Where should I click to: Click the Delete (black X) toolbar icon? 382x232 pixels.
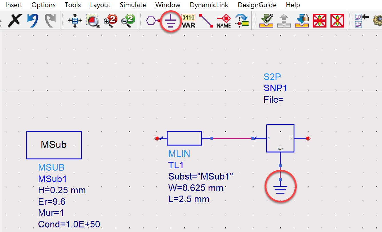coord(14,20)
